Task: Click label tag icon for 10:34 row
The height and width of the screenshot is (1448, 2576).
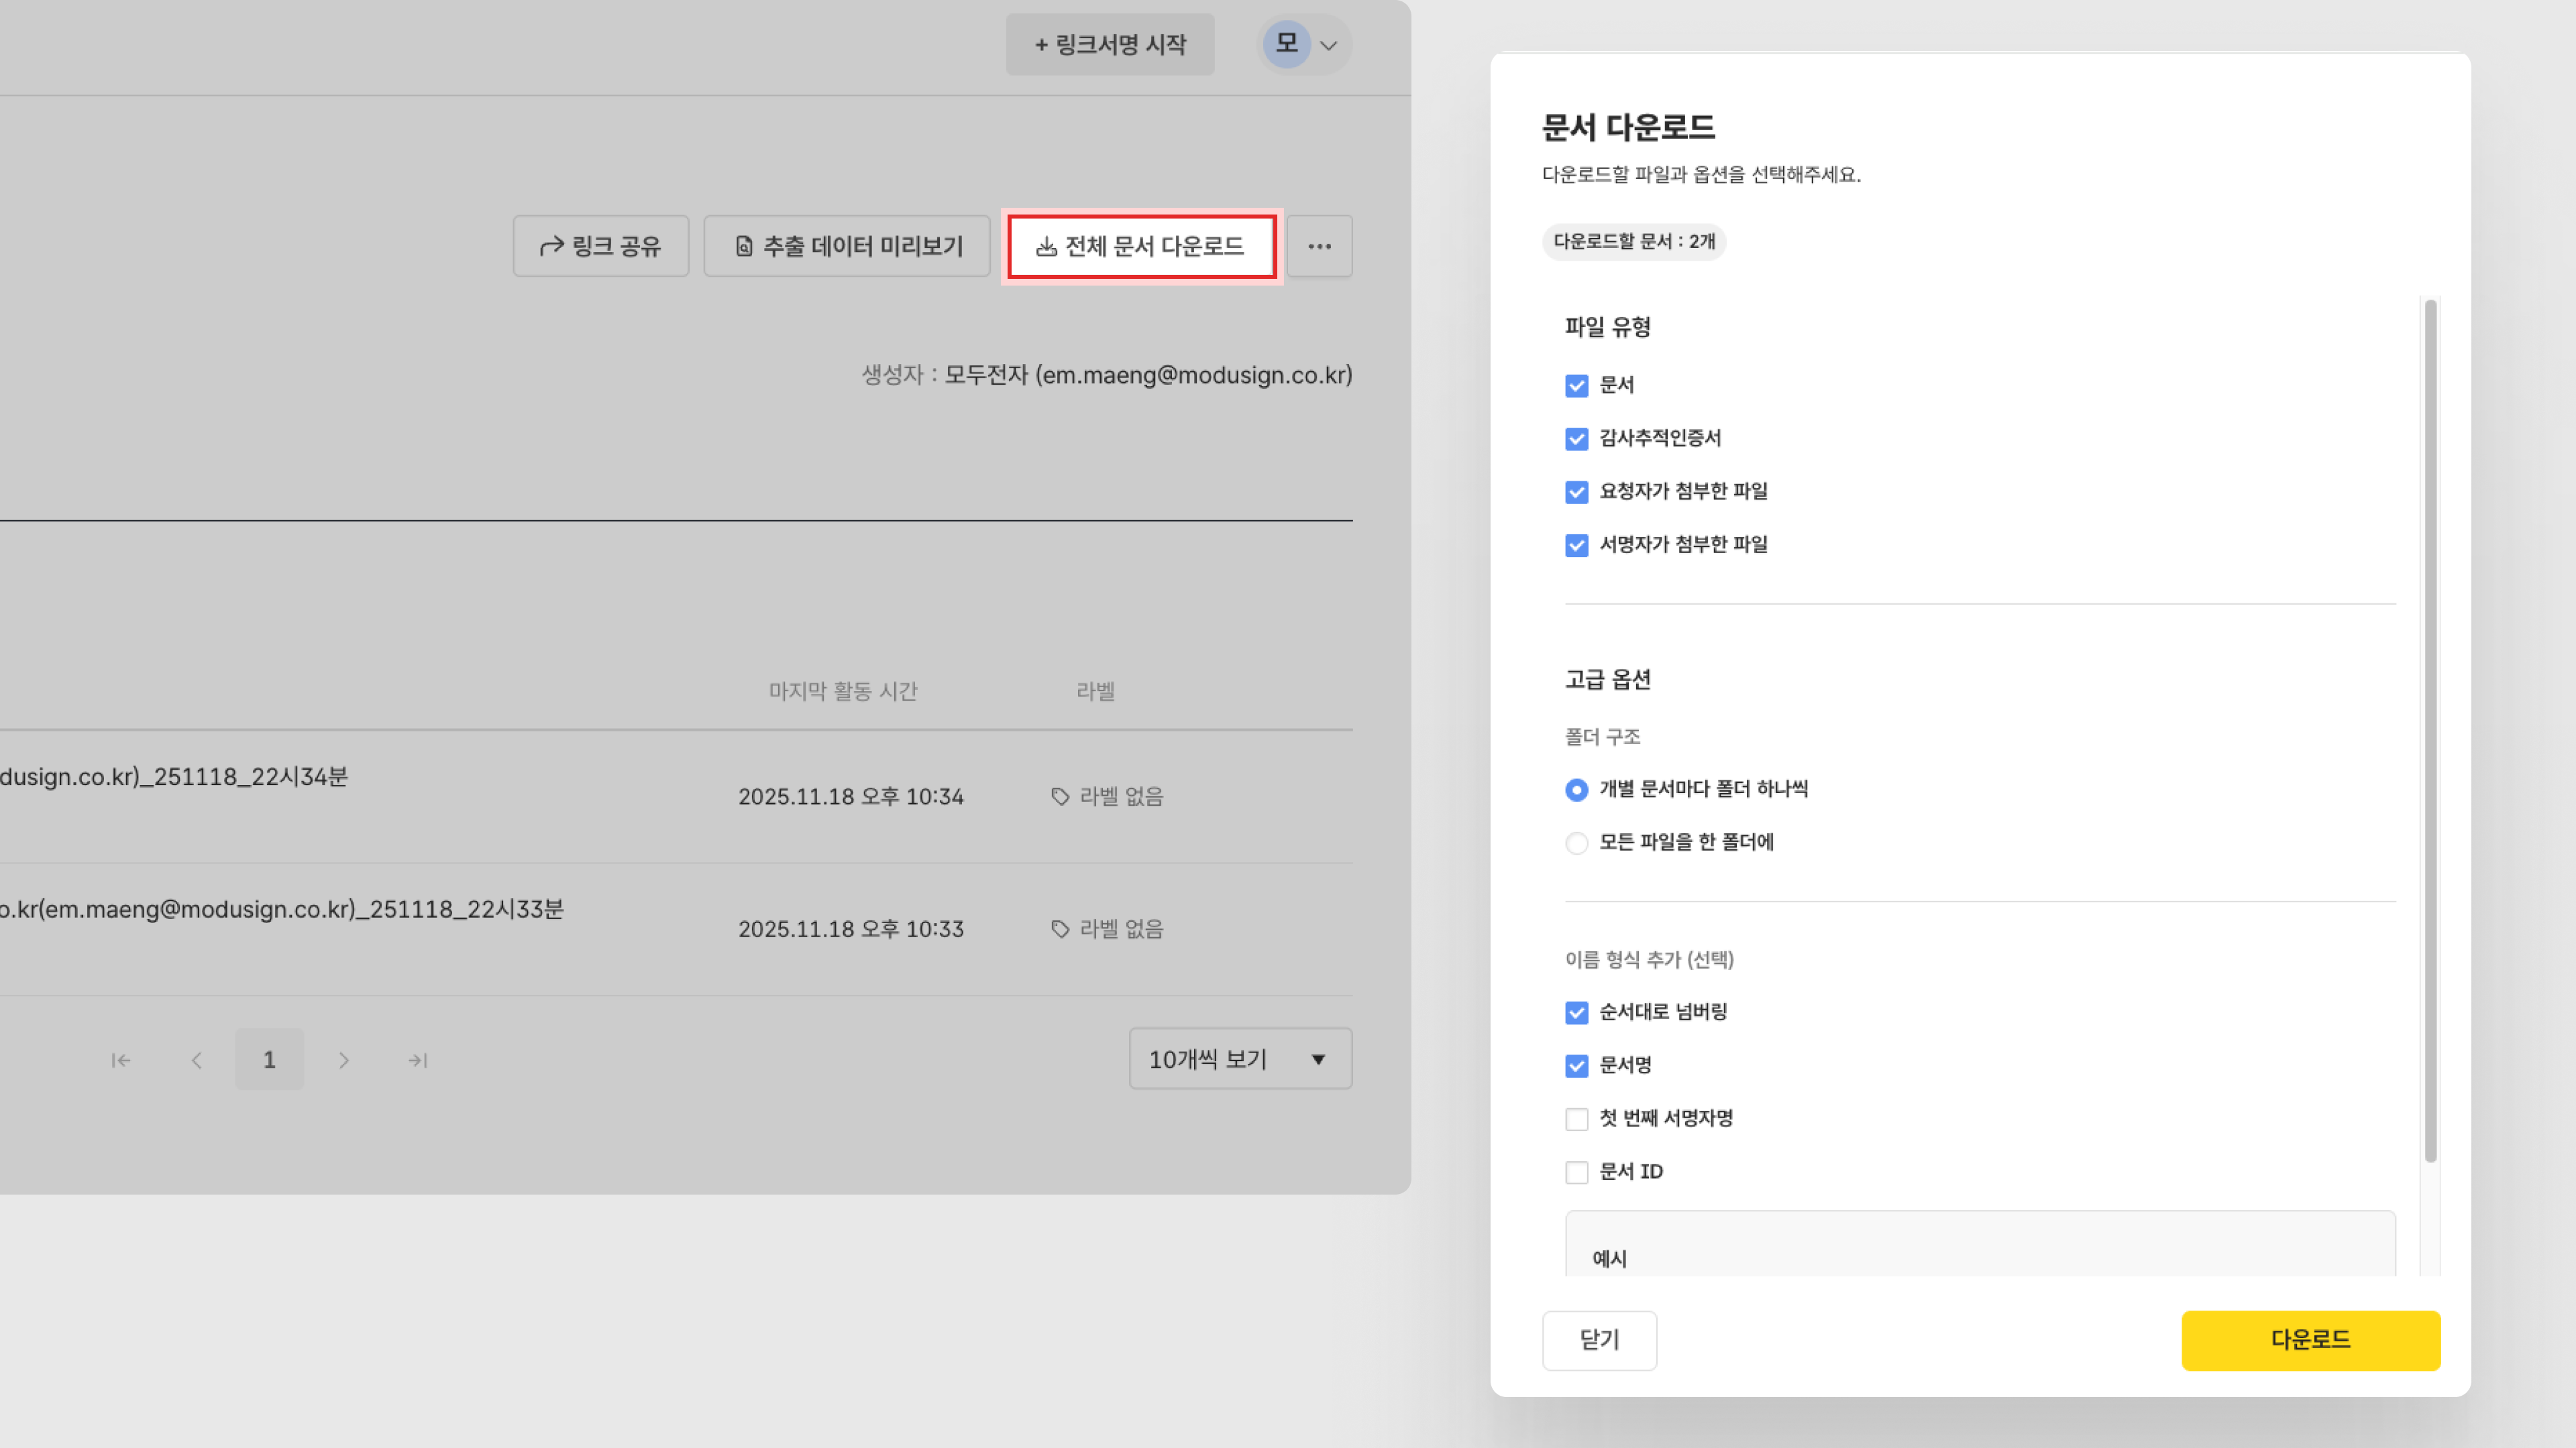Action: (1060, 796)
